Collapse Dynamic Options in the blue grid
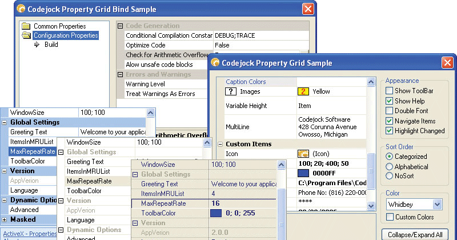The image size is (457, 240). point(5,201)
